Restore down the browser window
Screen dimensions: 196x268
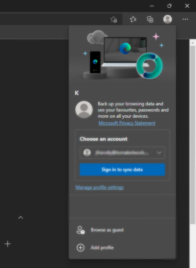coord(169,6)
